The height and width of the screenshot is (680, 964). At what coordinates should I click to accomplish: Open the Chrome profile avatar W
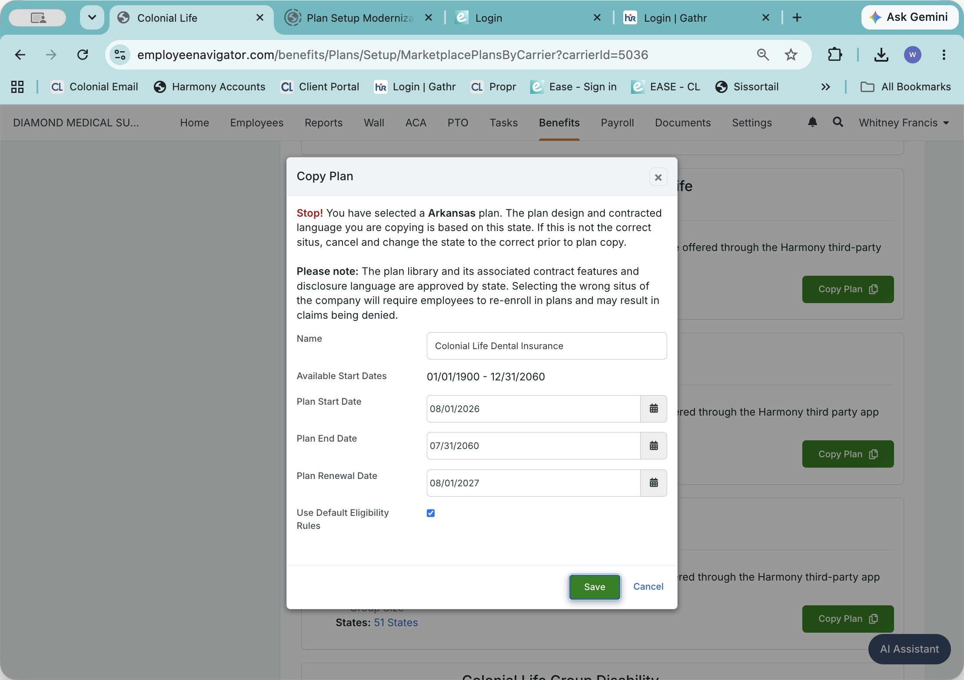(913, 55)
